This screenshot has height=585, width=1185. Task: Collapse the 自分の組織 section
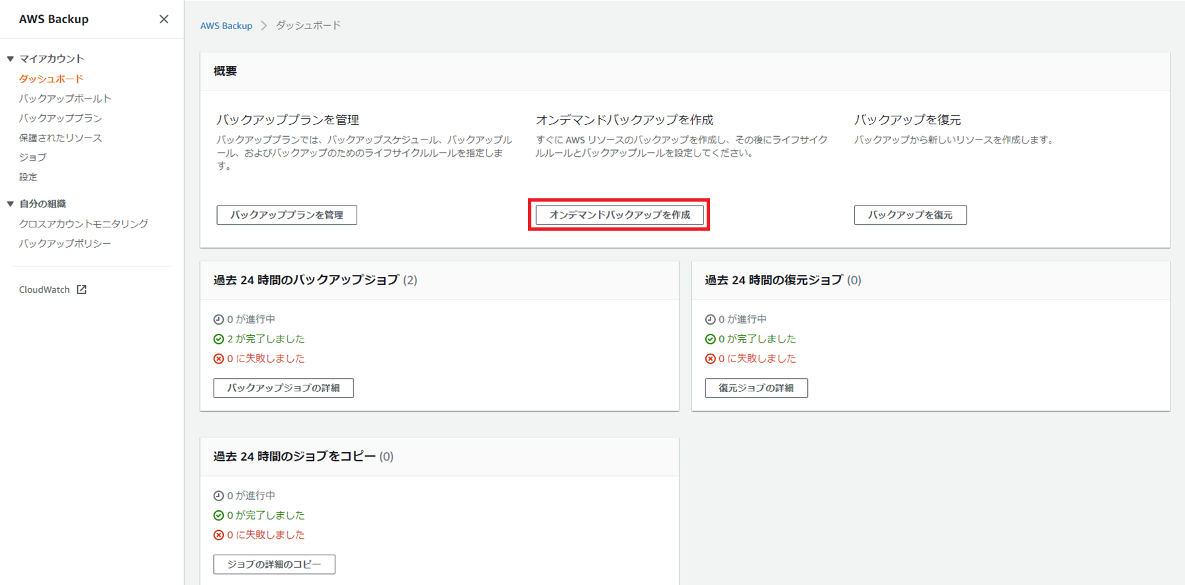[x=11, y=204]
